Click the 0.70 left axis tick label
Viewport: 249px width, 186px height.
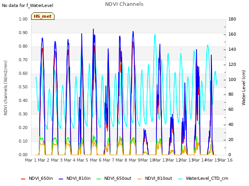[23, 60]
